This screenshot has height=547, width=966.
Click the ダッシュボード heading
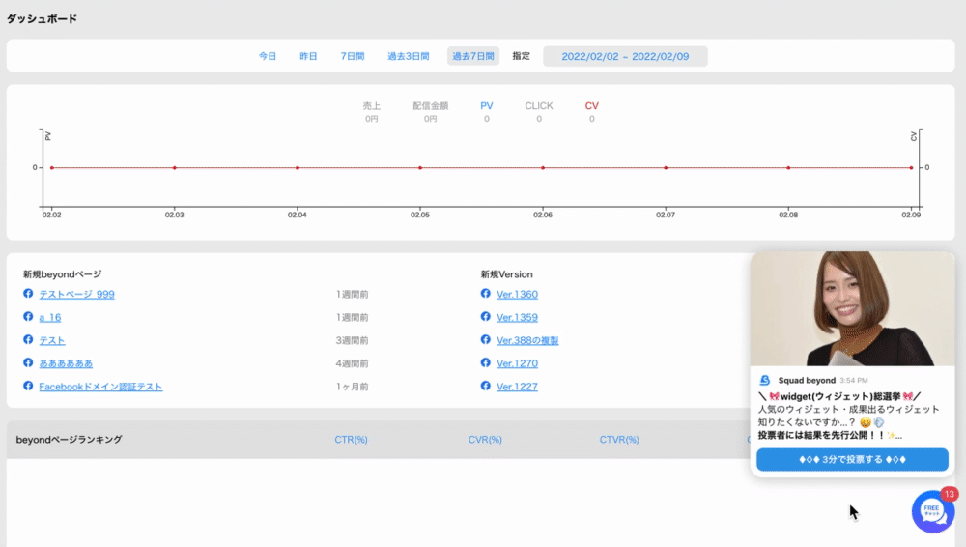tap(42, 19)
